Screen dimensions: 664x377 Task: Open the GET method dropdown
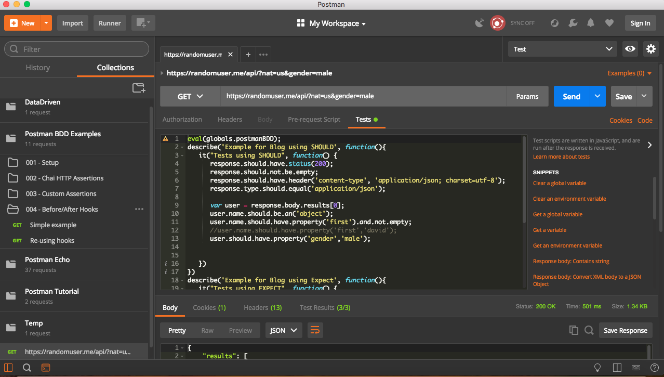tap(190, 96)
